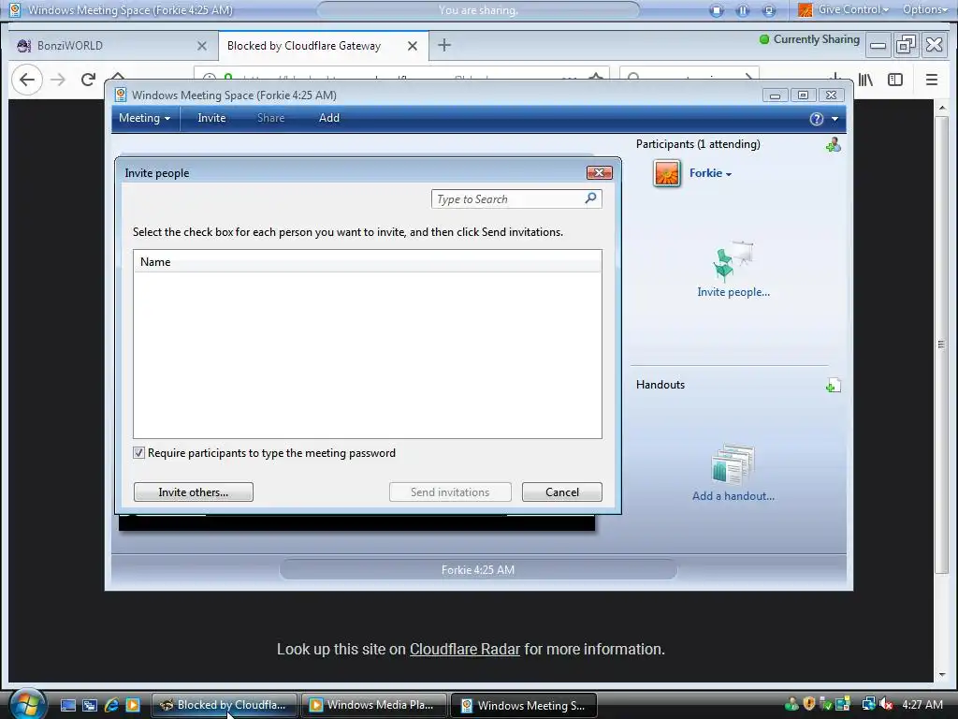The image size is (958, 719).
Task: Click the Name column header
Action: click(367, 262)
